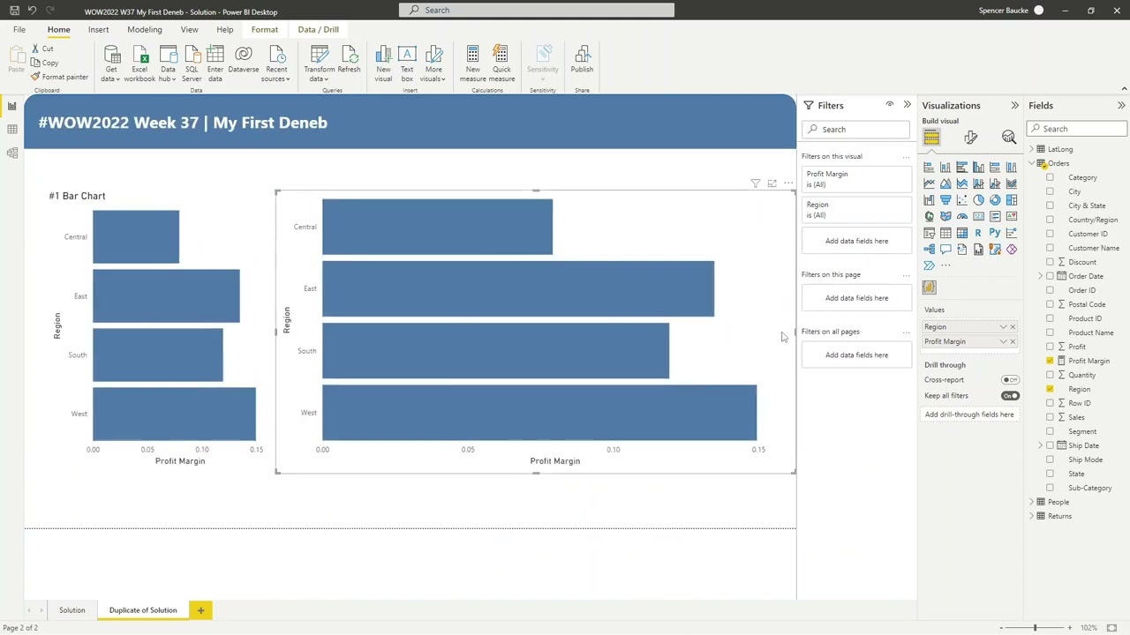Screen dimensions: 1130x635
Task: Open an Excel workbook source
Action: [139, 63]
